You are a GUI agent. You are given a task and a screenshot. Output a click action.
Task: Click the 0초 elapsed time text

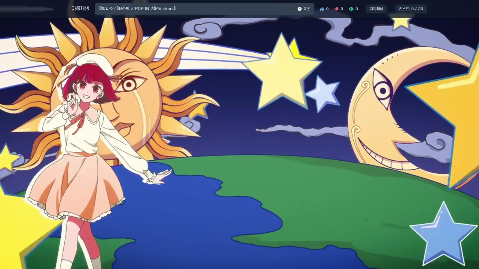307,9
